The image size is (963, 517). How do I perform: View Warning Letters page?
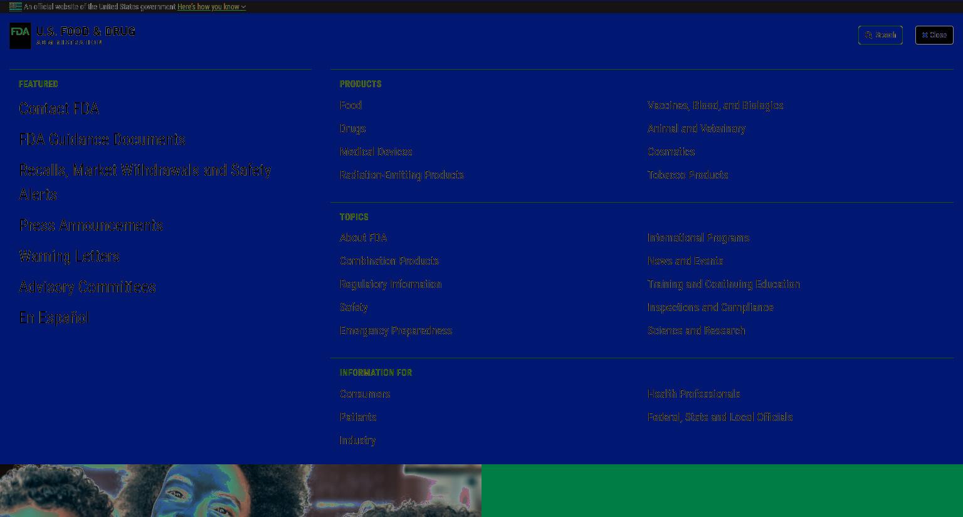(x=69, y=256)
